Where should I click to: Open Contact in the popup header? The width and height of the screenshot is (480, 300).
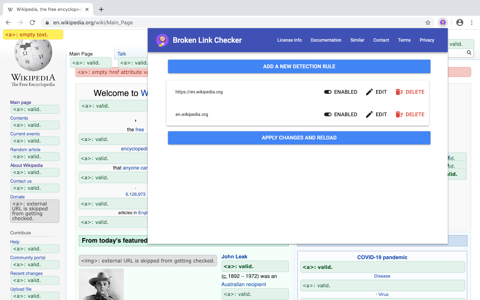tap(381, 40)
